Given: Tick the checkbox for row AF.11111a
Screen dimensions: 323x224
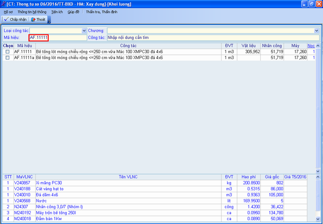Looking at the screenshot, I should pyautogui.click(x=7, y=58).
